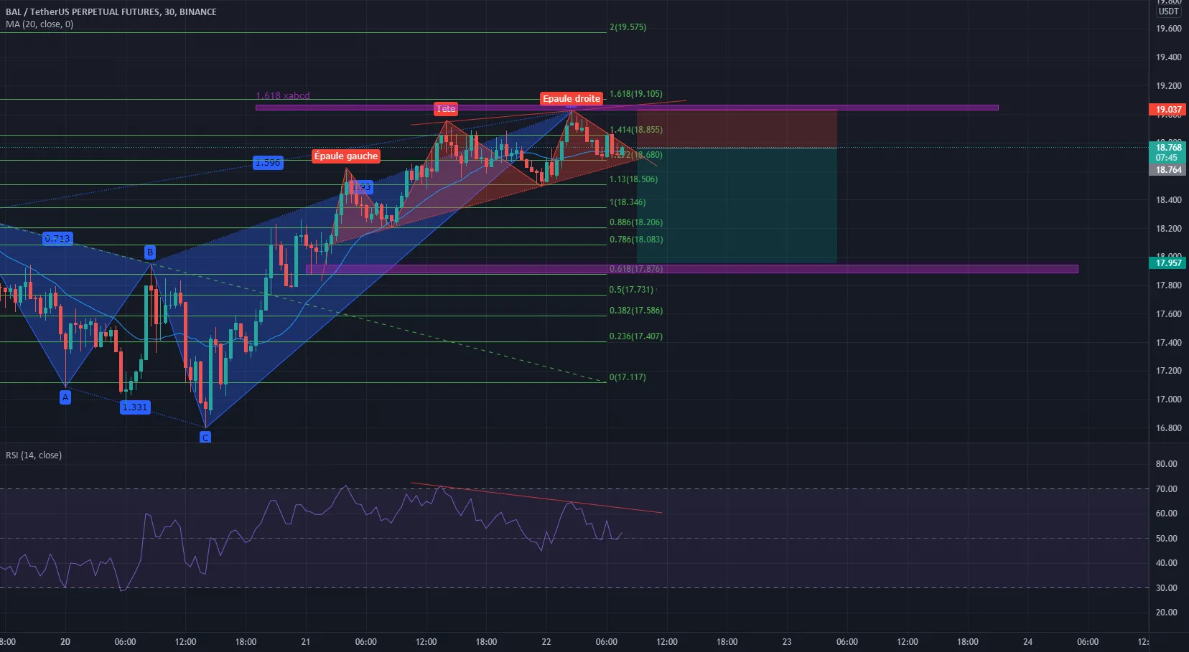Image resolution: width=1189 pixels, height=652 pixels.
Task: Click the USDT currency label on price axis
Action: [1168, 11]
